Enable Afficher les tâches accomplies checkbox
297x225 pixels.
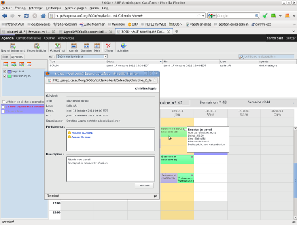point(4,102)
